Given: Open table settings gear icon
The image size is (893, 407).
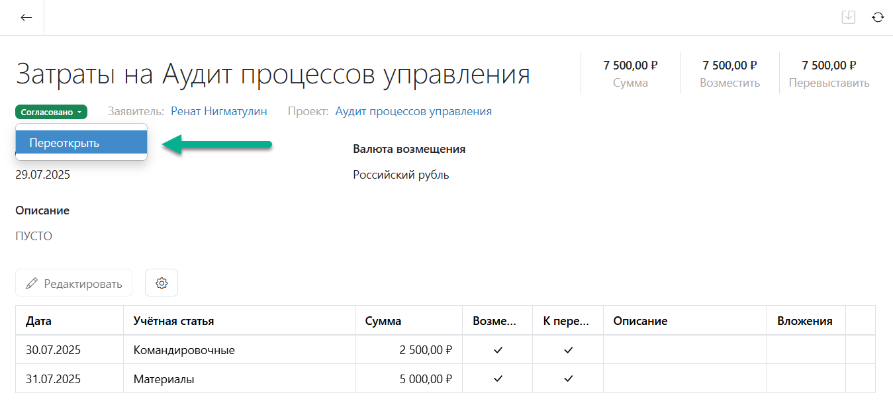Looking at the screenshot, I should coord(162,283).
